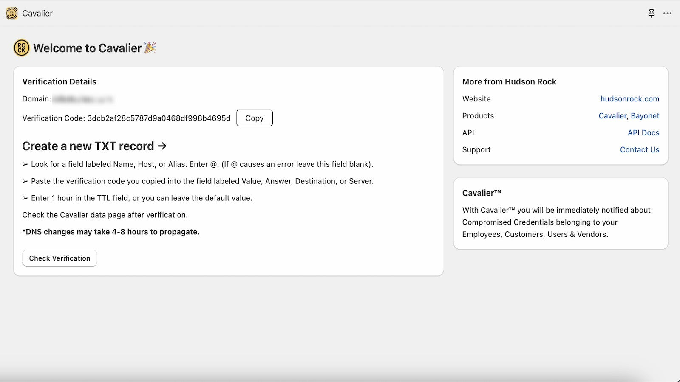Click the 'Website' row label
The image size is (680, 382).
pos(476,99)
